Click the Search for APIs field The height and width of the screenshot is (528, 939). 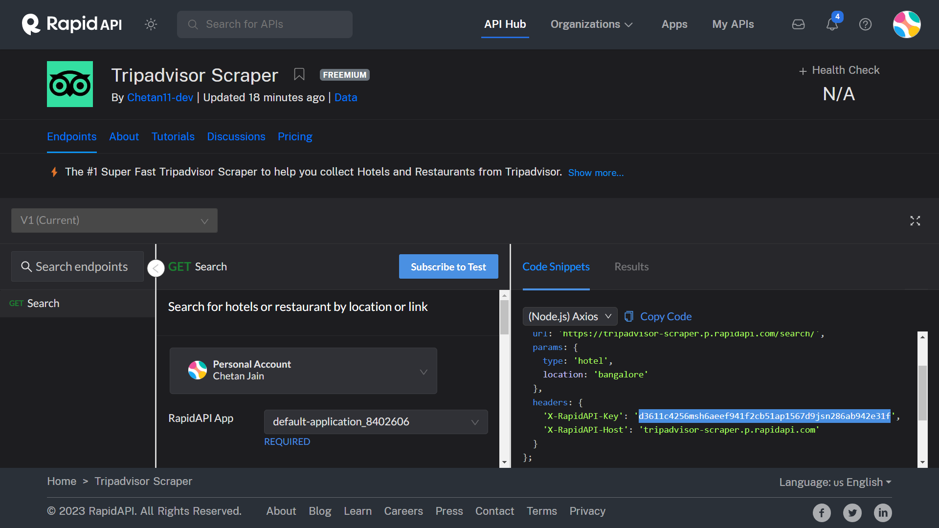(265, 24)
